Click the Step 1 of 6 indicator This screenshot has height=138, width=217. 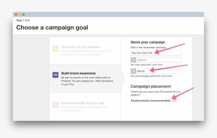coord(23,20)
